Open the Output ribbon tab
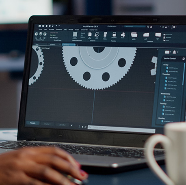 tap(77, 30)
